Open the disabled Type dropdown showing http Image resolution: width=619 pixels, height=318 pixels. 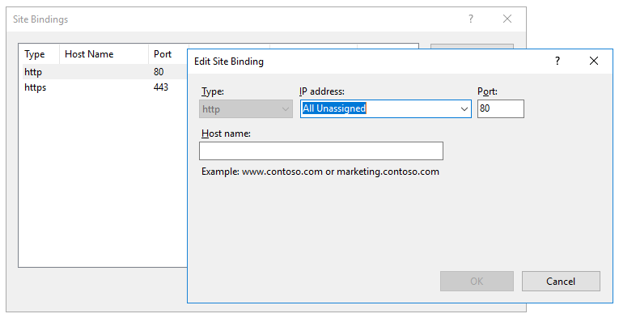coord(245,109)
